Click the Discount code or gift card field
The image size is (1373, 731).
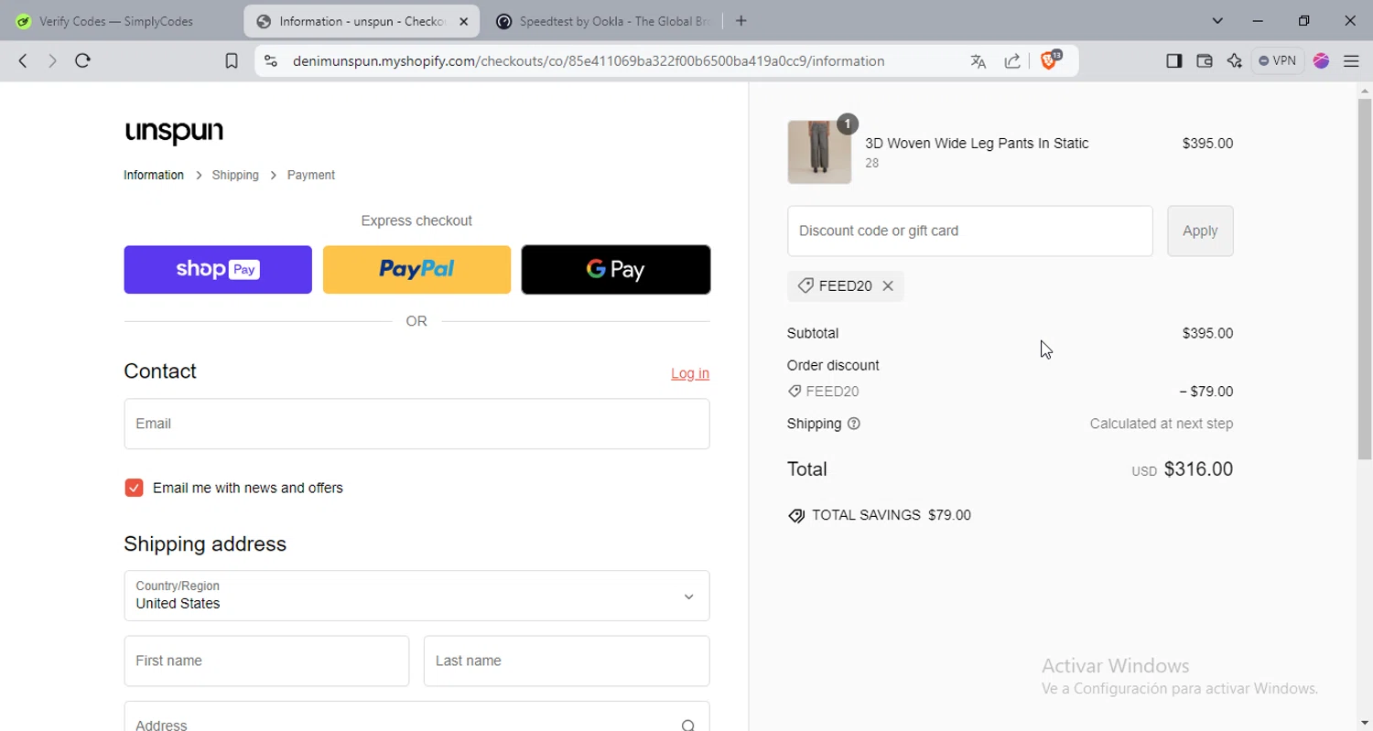pyautogui.click(x=970, y=231)
